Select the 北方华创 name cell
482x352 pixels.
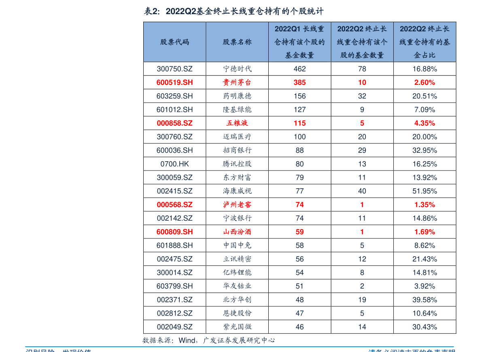point(237,299)
